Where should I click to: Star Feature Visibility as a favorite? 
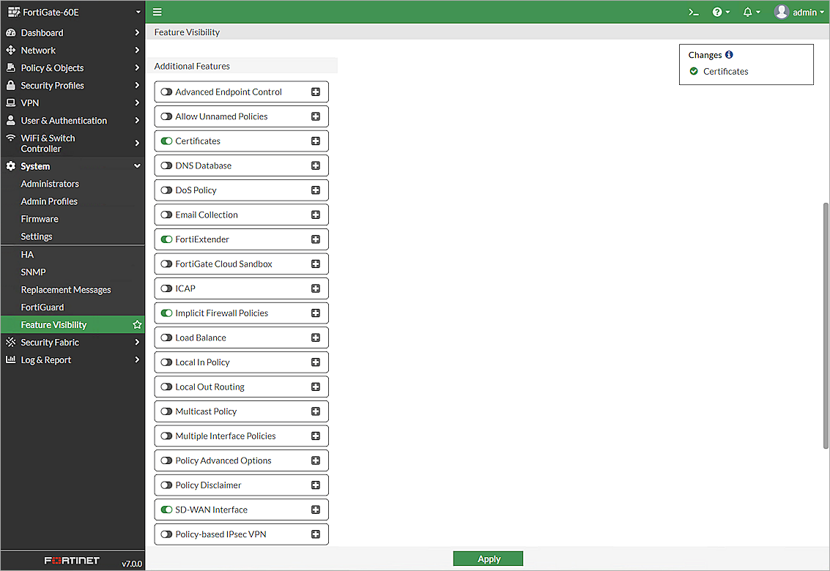[136, 324]
